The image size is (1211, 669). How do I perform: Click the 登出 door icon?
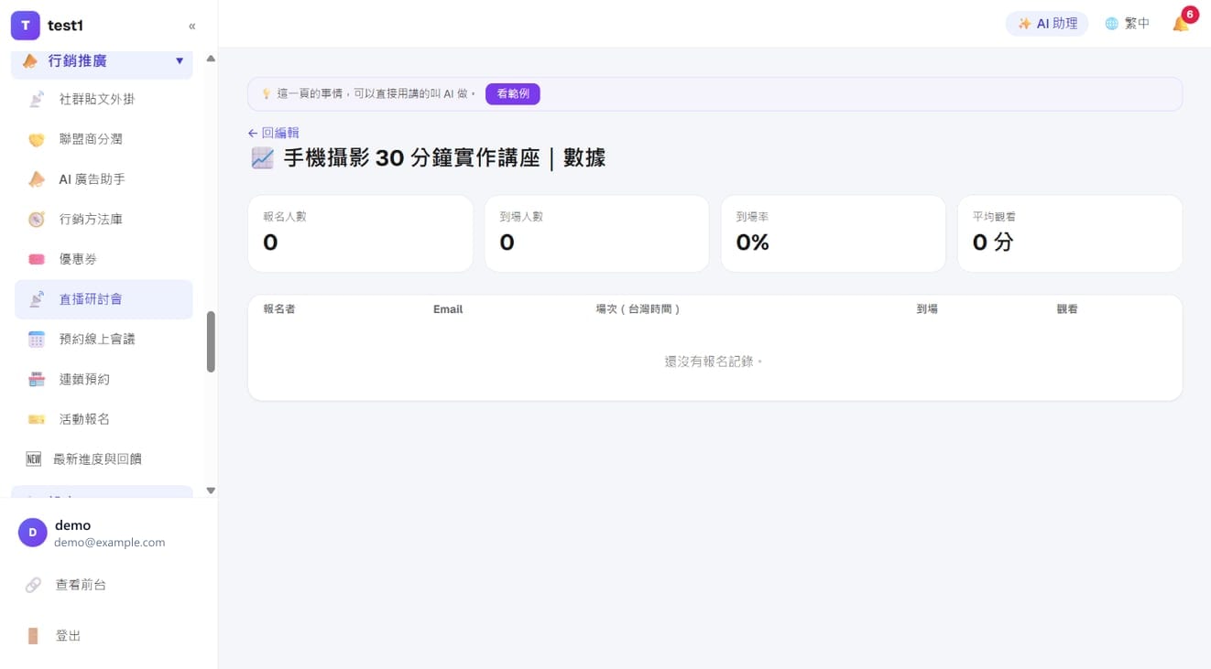pyautogui.click(x=33, y=635)
